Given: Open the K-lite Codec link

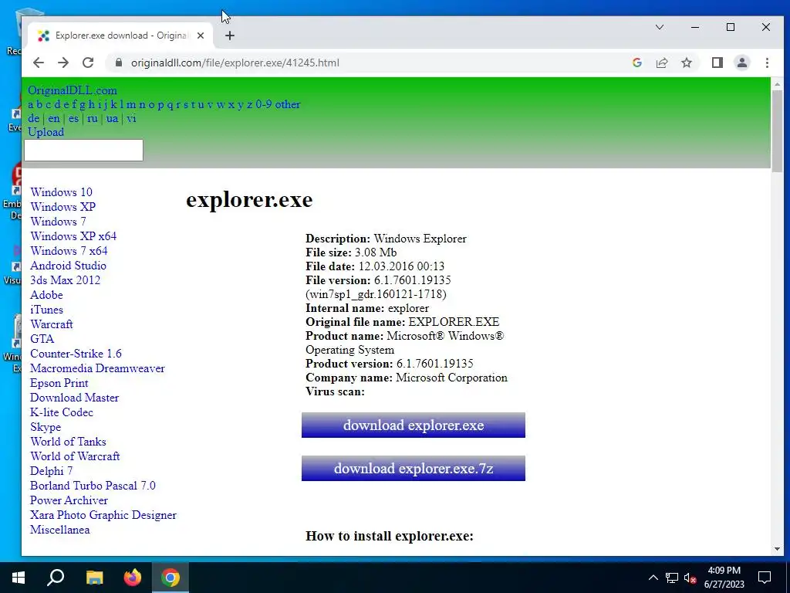Looking at the screenshot, I should [x=62, y=412].
